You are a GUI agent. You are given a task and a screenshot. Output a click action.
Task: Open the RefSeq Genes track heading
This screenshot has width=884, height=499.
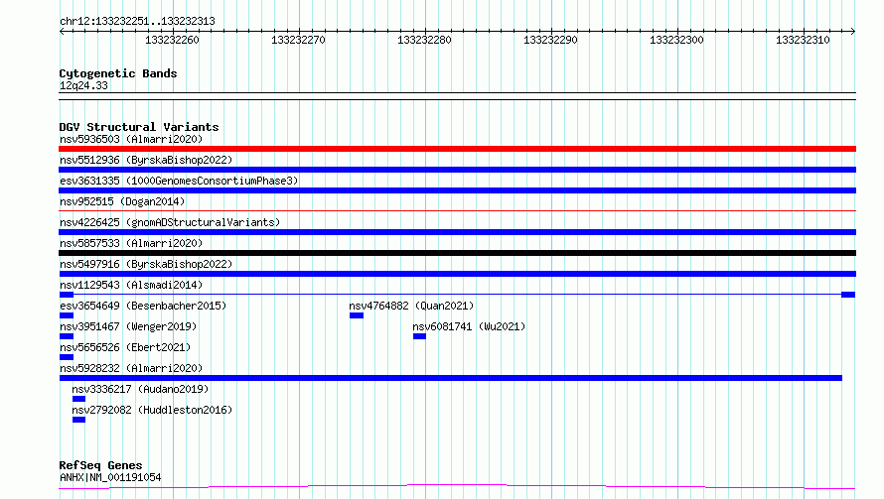(x=101, y=465)
